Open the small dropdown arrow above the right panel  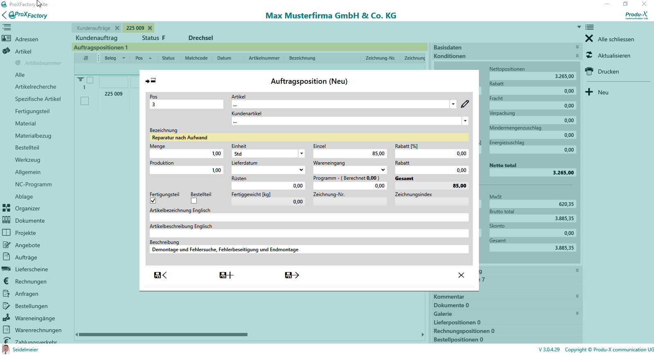(579, 27)
